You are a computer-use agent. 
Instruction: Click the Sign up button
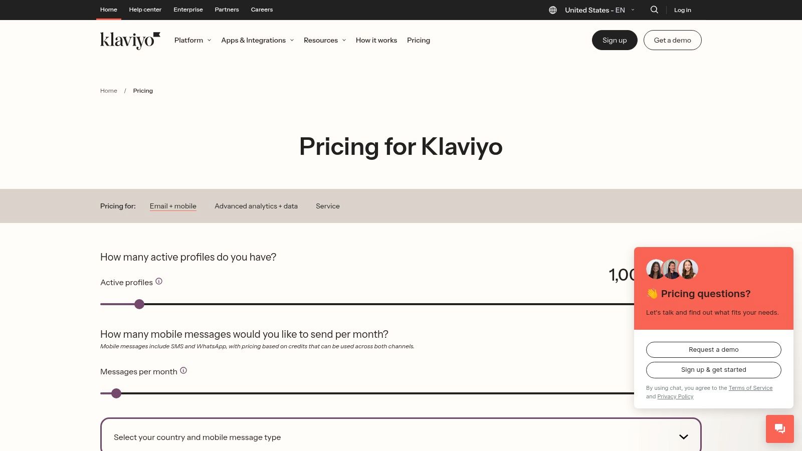pos(615,40)
